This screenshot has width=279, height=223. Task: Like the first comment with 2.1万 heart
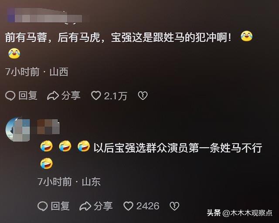pyautogui.click(x=96, y=95)
